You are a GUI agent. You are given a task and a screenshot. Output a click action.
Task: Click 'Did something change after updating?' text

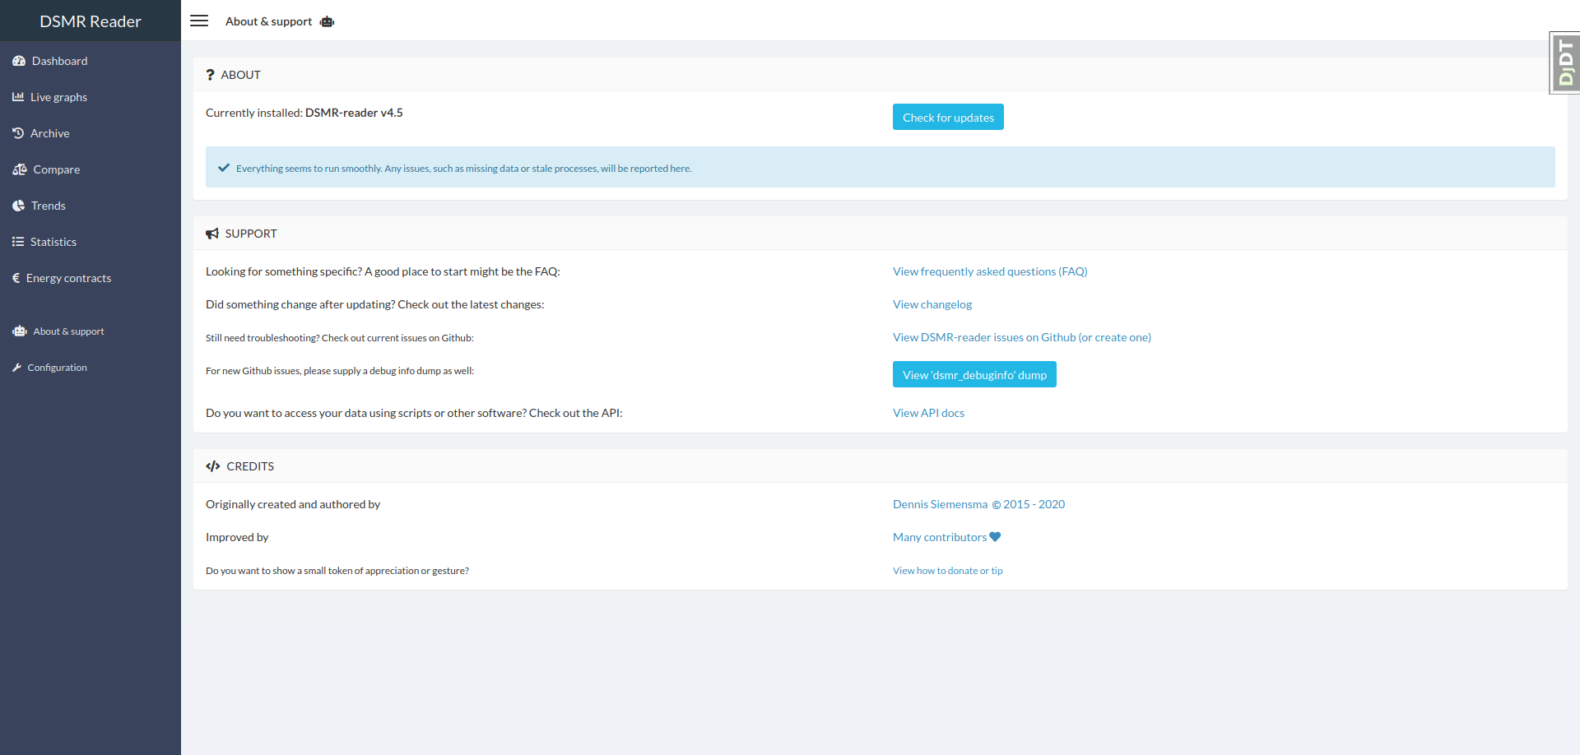(x=375, y=304)
